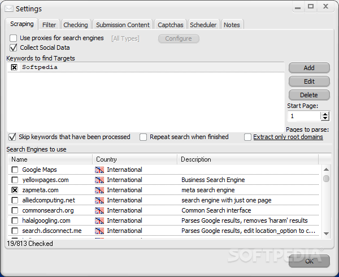
Task: Click the greyed-out Configure proxies button
Action: point(179,38)
